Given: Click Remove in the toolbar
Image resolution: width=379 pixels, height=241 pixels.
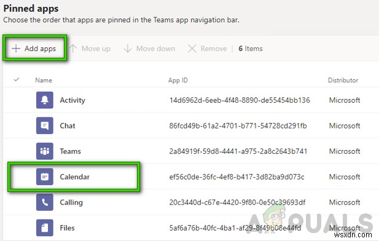Looking at the screenshot, I should pyautogui.click(x=208, y=49).
